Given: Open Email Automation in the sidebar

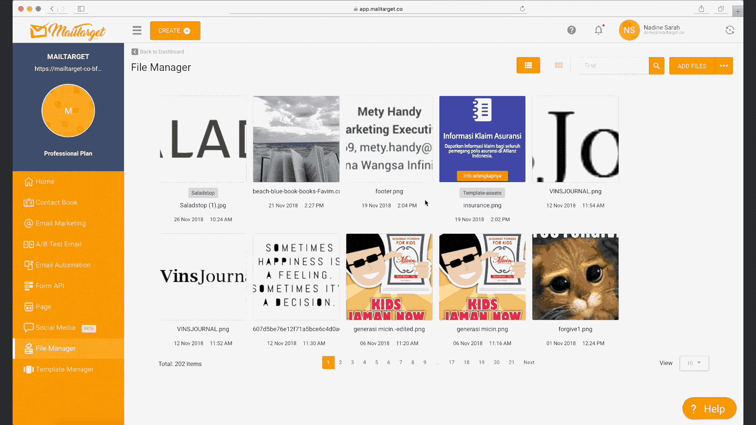Looking at the screenshot, I should coord(63,265).
